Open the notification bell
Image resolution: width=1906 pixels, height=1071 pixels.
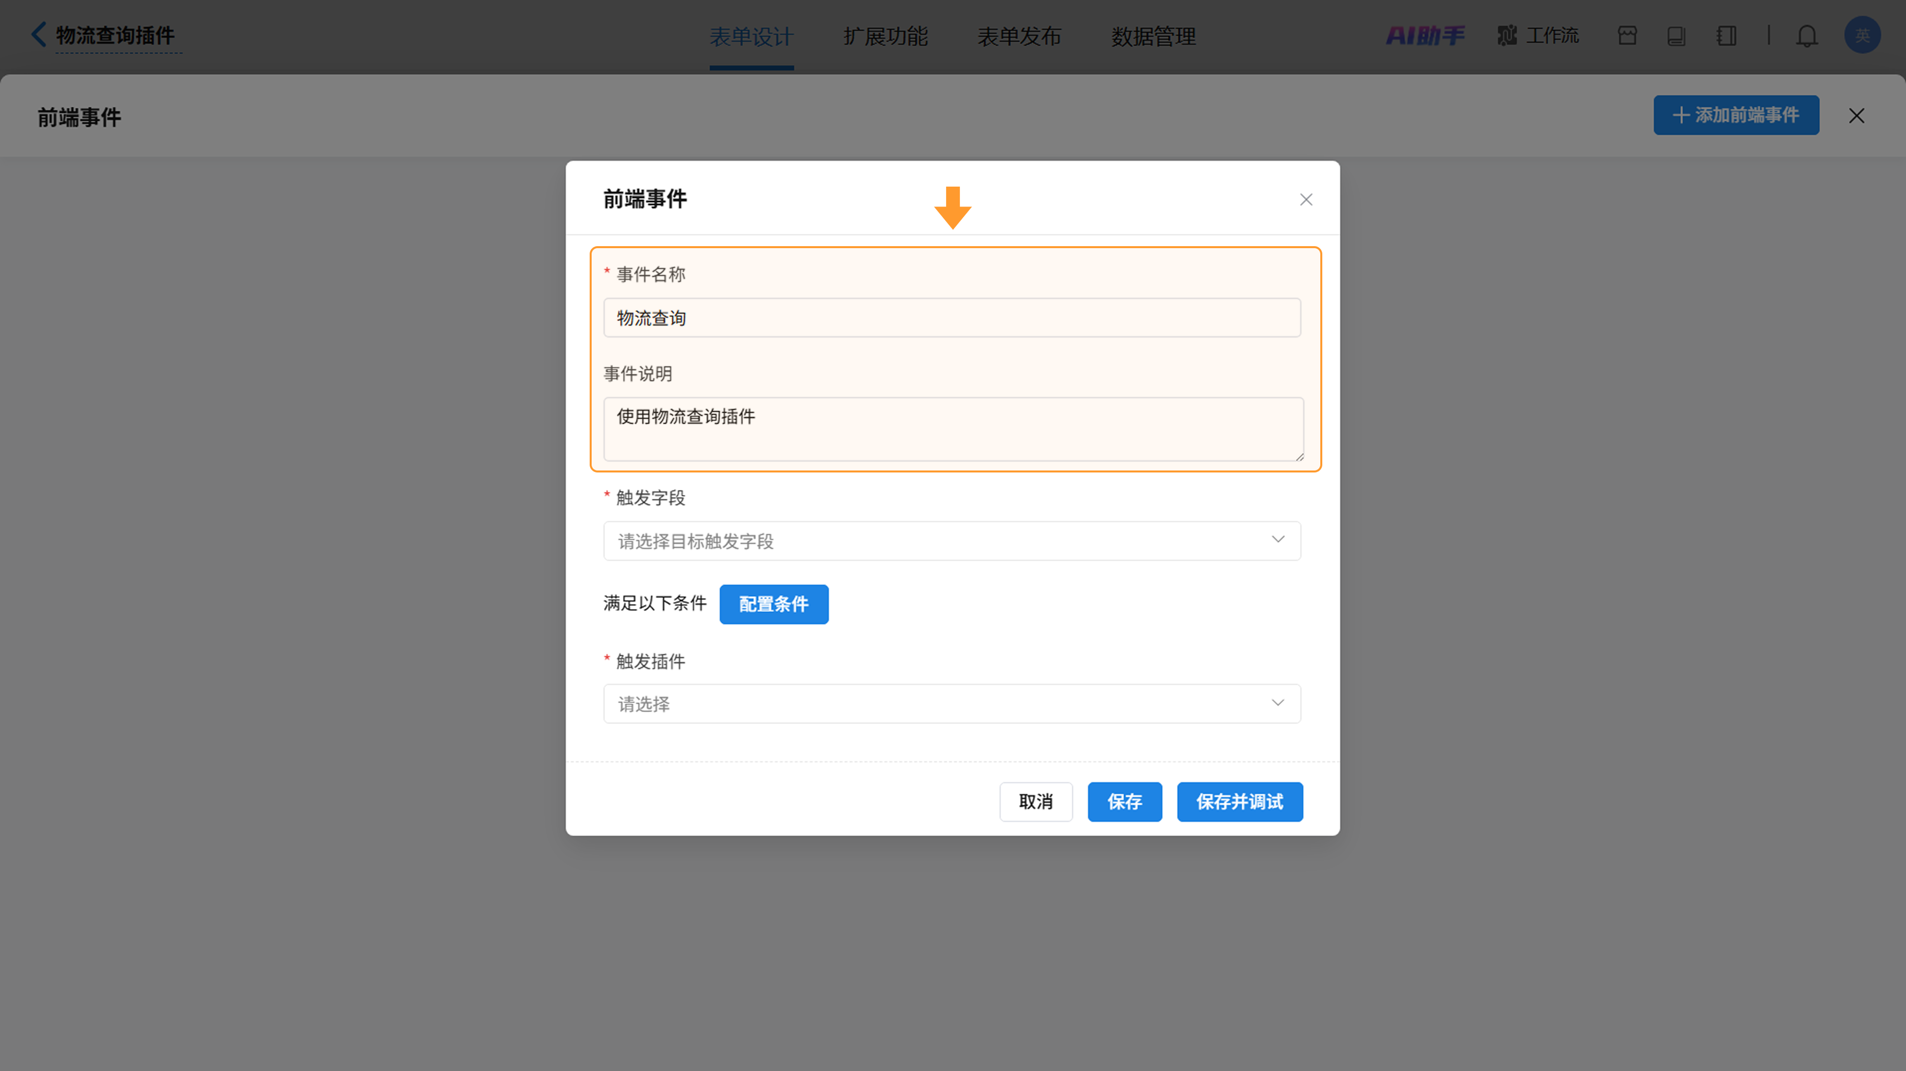[1807, 36]
